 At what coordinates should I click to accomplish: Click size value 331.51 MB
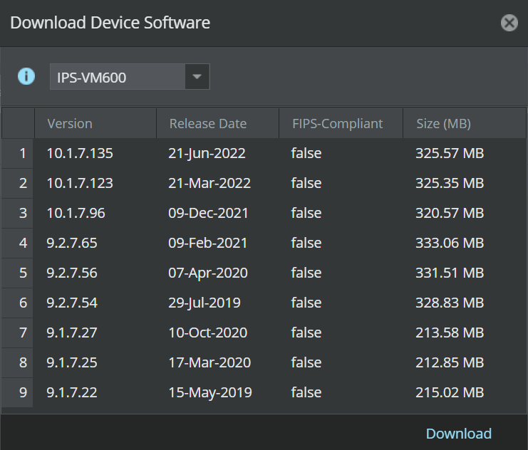click(x=450, y=273)
